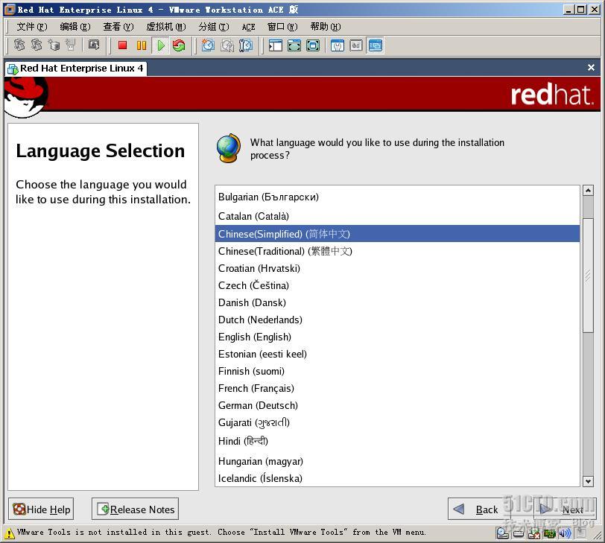Select Dutch (Nederlands) in the list

pyautogui.click(x=397, y=320)
